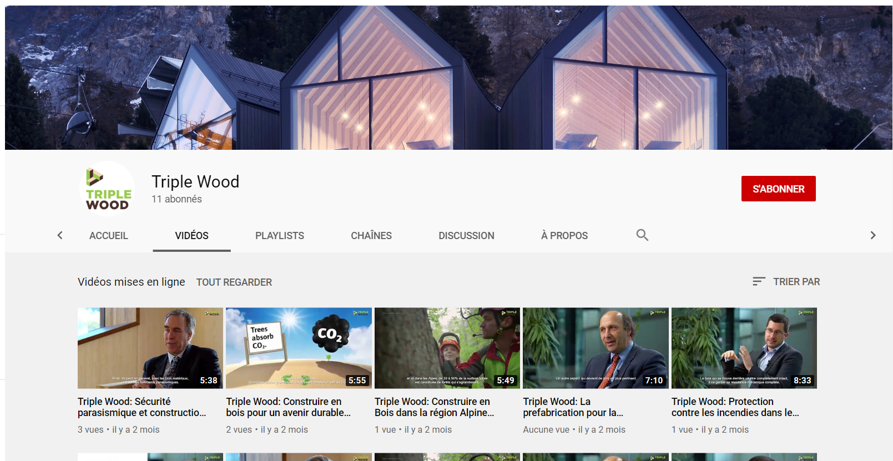Viewport: 893px width, 461px height.
Task: Click the S'abonner subscribe button
Action: pyautogui.click(x=778, y=189)
